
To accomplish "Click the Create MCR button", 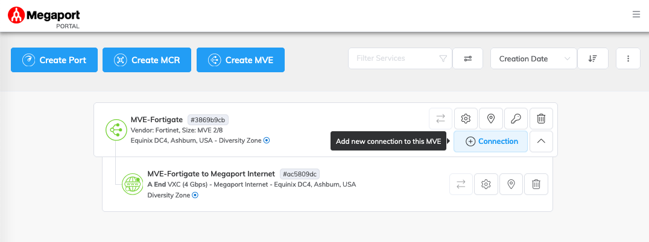I will [147, 60].
